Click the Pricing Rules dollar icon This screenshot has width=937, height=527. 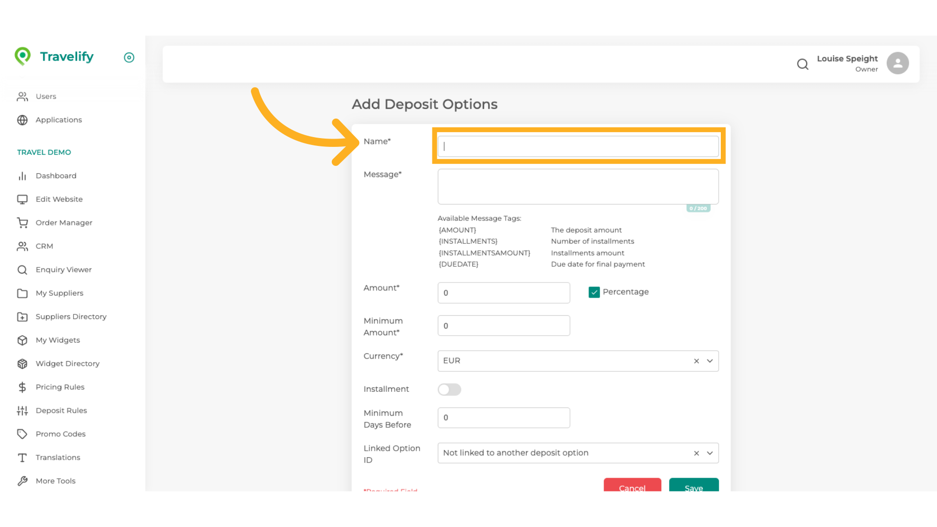(22, 387)
